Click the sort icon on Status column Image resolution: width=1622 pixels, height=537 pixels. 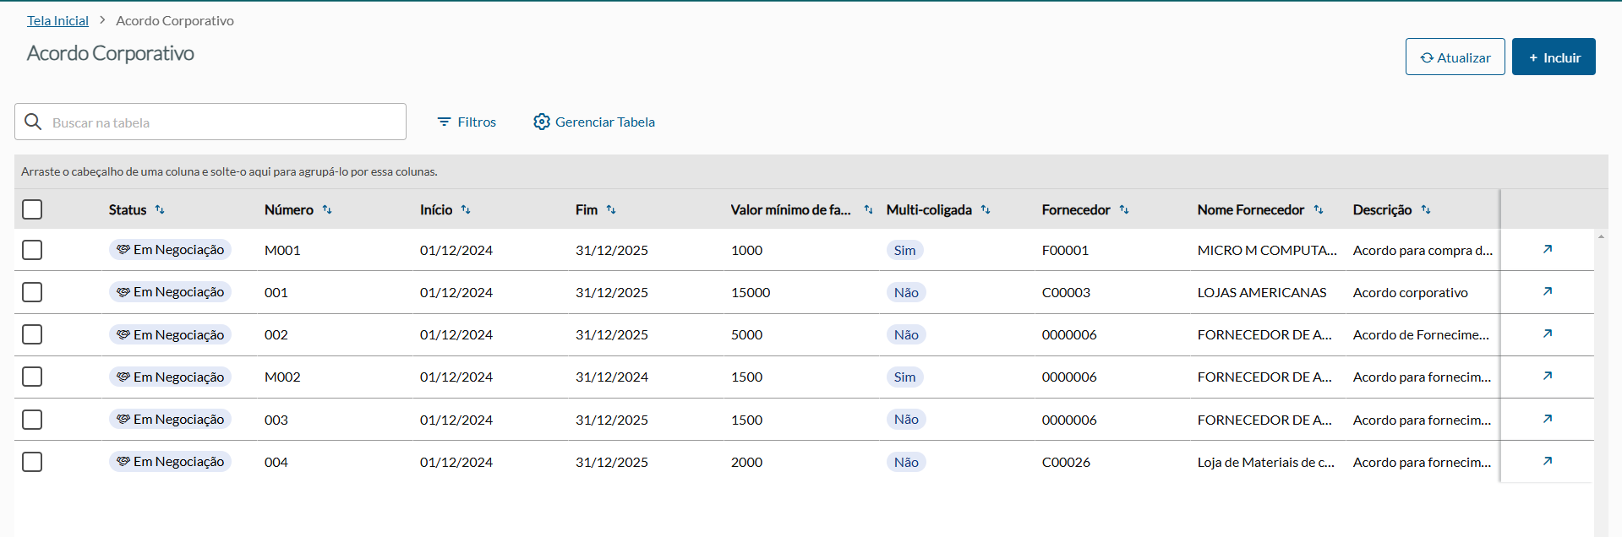pos(160,209)
